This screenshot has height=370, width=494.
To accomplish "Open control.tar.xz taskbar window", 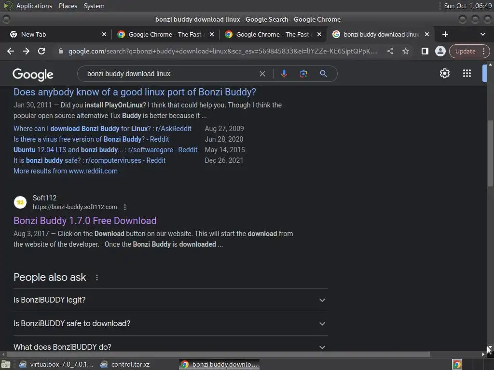I will pos(125,365).
